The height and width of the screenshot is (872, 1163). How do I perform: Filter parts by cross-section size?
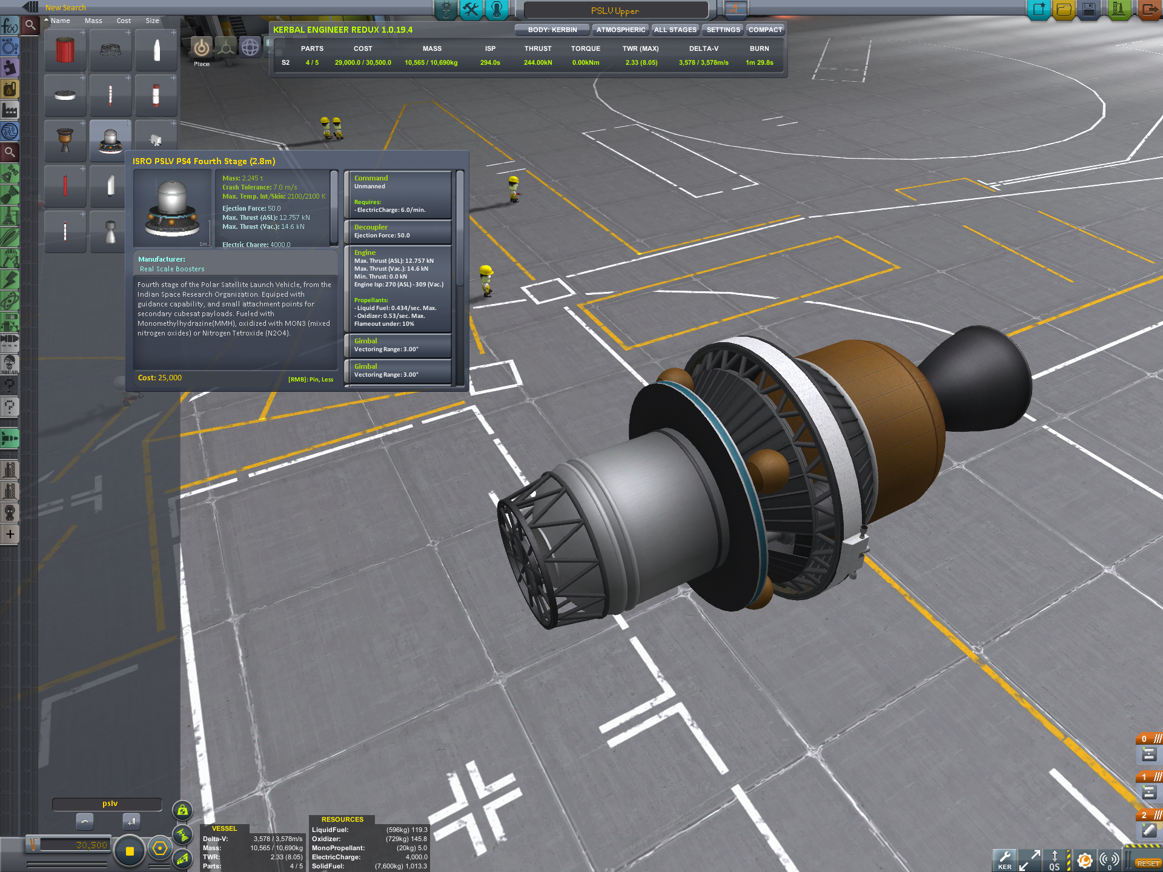point(10,47)
